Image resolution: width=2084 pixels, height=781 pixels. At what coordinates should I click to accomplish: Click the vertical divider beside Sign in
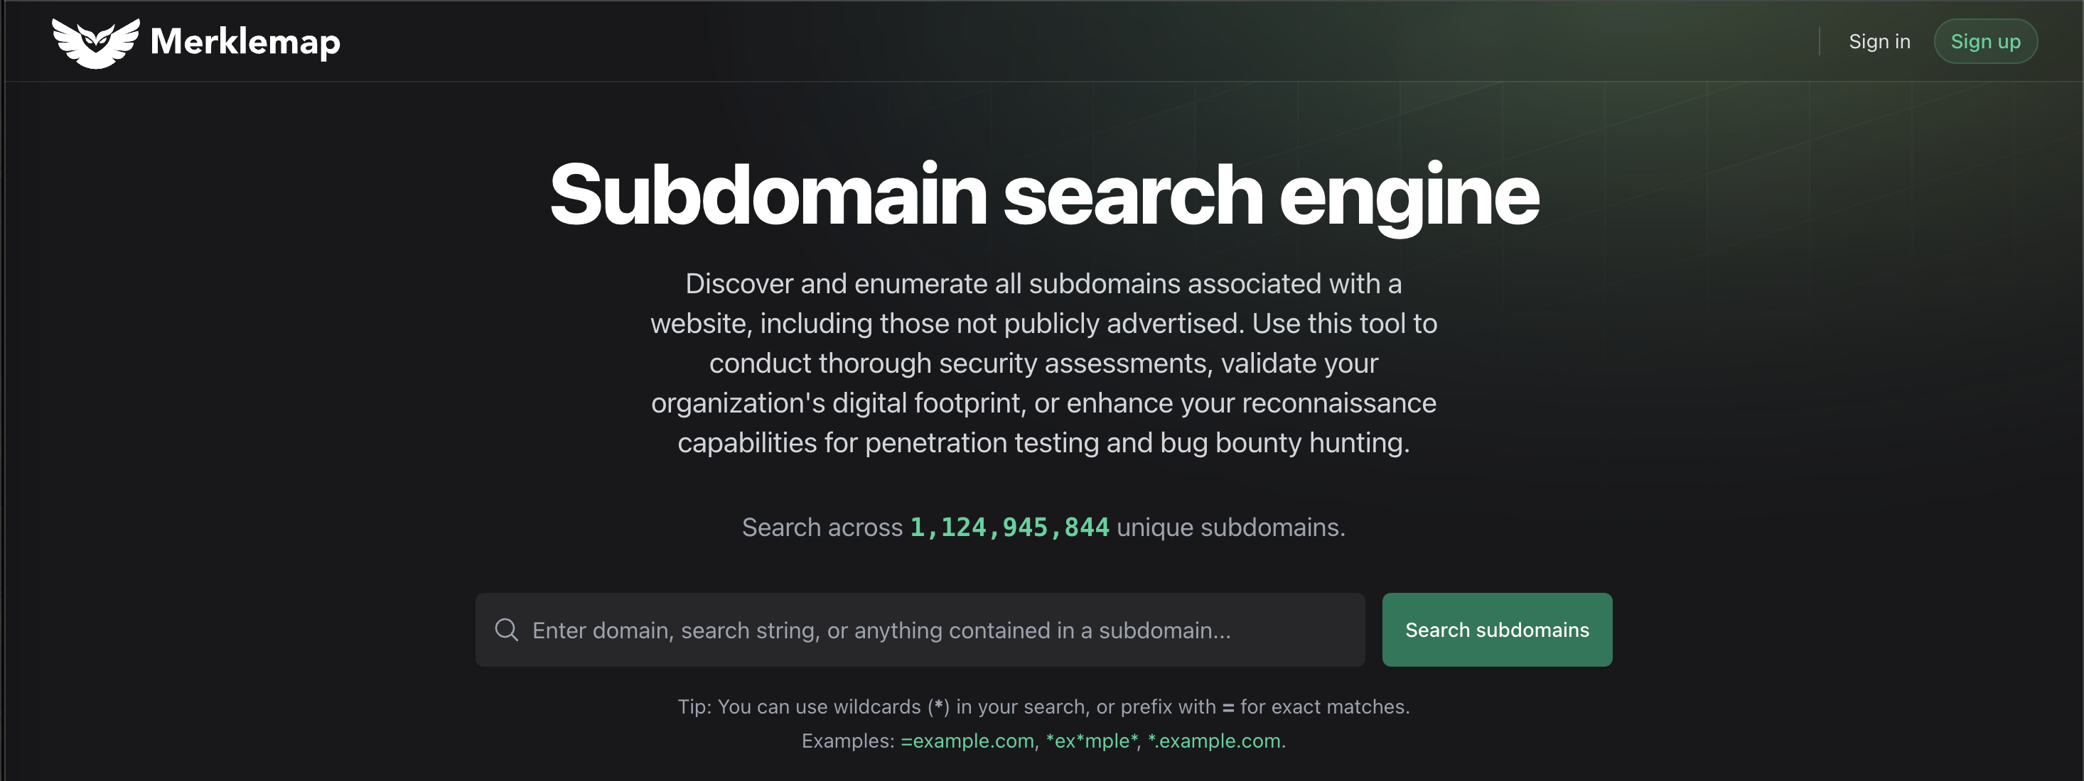point(1820,41)
